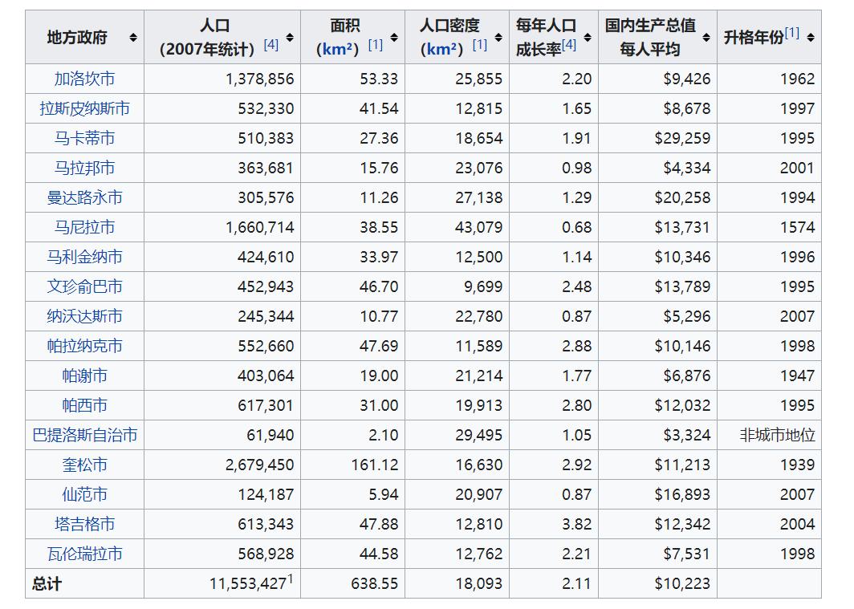Sort by 人口 (2007年统计) column arrows

tap(289, 38)
